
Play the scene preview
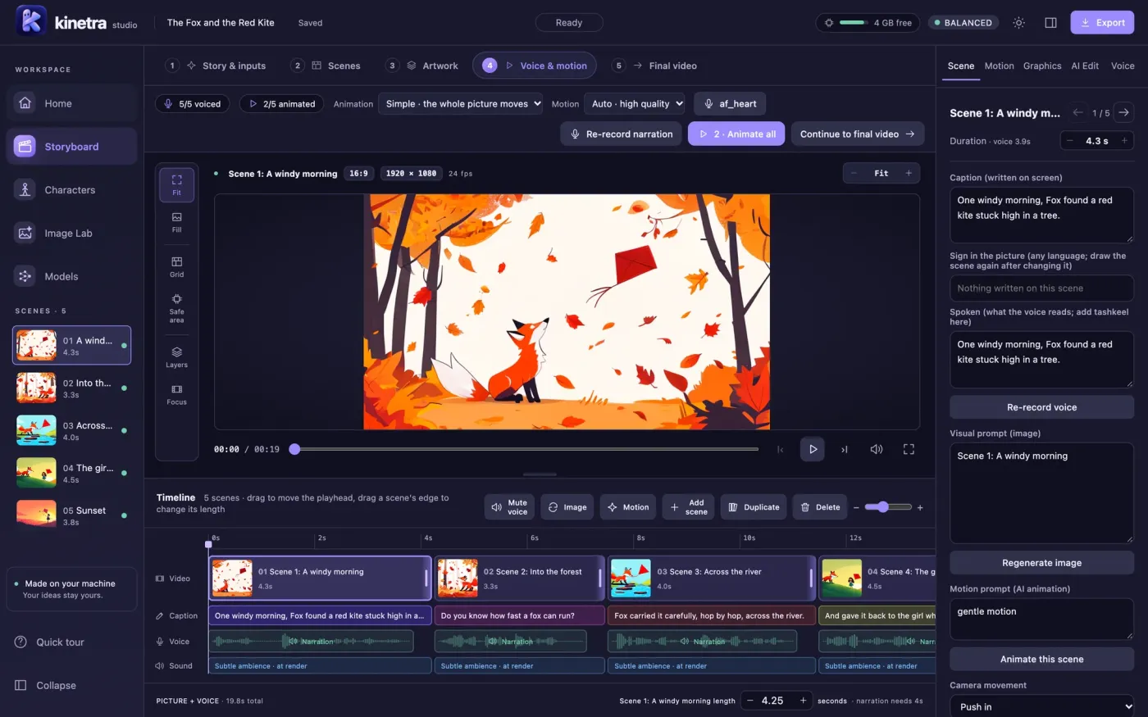pos(813,449)
